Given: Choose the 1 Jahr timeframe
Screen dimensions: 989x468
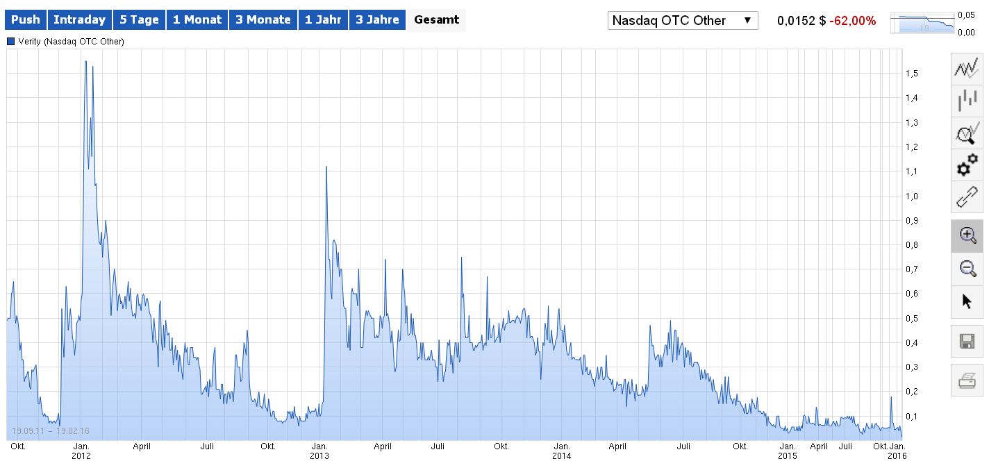Looking at the screenshot, I should [x=322, y=19].
